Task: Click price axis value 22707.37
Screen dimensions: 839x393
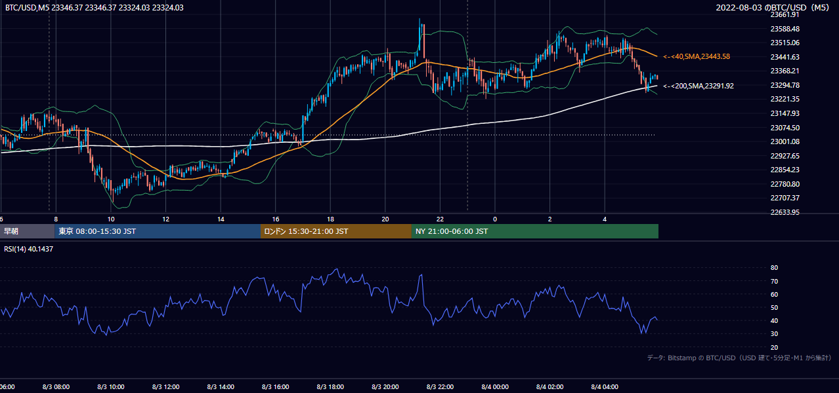Action: coord(785,198)
